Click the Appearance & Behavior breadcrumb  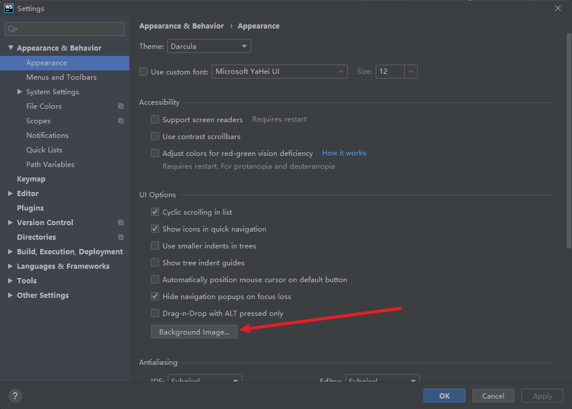coord(181,26)
